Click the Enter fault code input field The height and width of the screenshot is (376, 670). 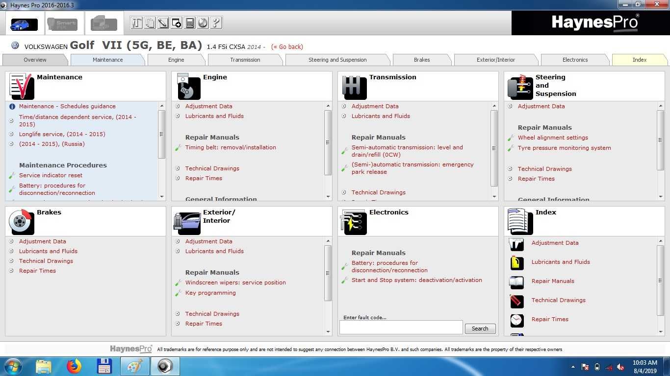[x=401, y=328]
